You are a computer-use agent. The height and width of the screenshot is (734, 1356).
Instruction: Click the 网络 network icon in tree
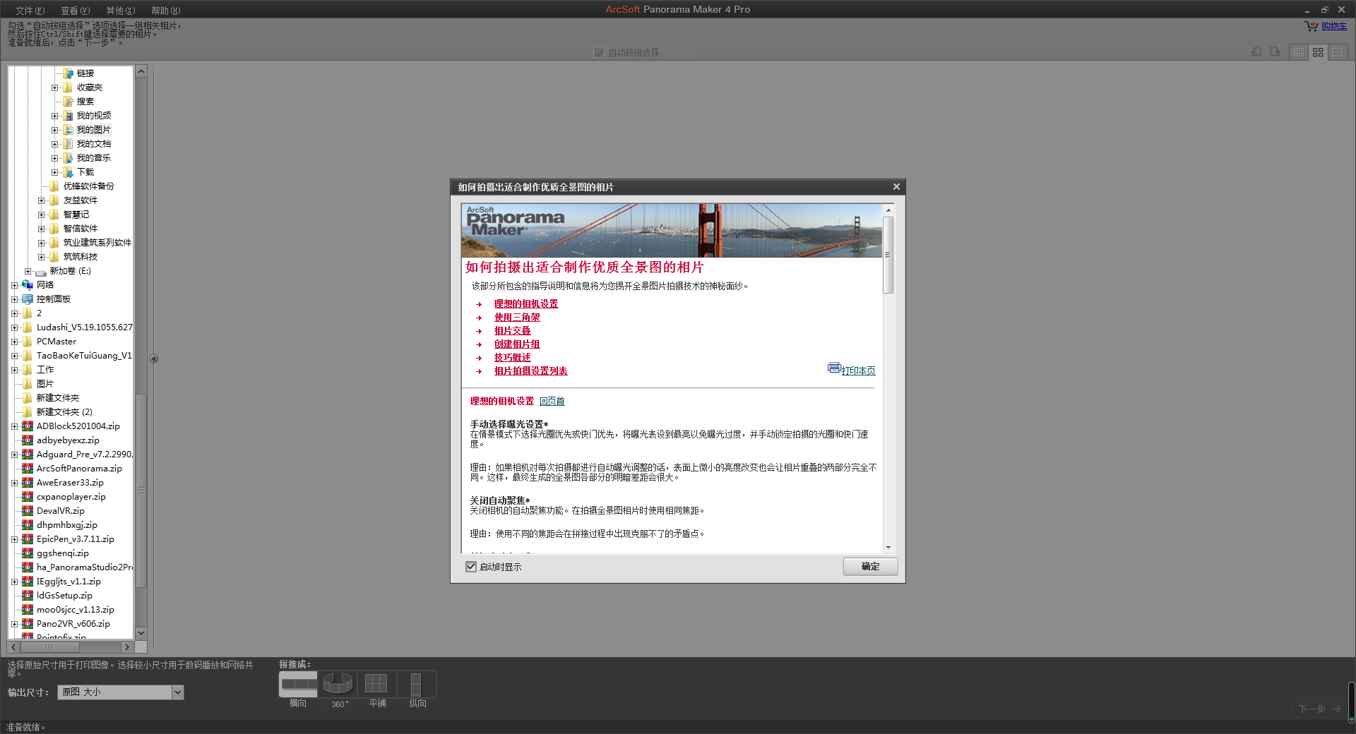pyautogui.click(x=28, y=284)
